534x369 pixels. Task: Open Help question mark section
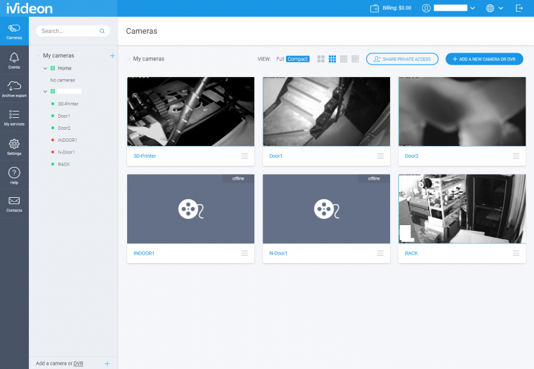point(14,175)
